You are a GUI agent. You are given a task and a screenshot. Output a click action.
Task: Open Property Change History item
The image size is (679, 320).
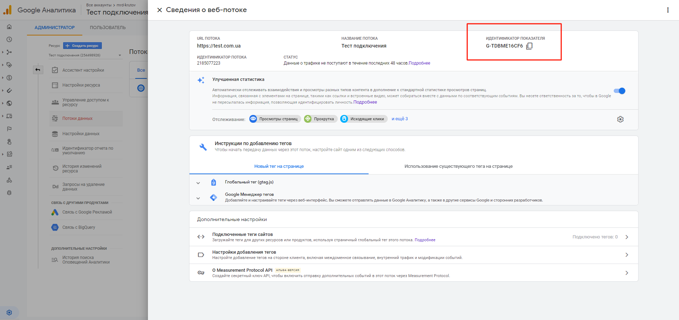(86, 169)
